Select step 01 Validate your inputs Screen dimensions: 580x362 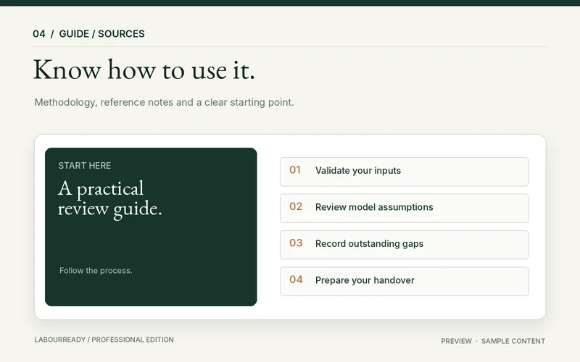point(405,172)
